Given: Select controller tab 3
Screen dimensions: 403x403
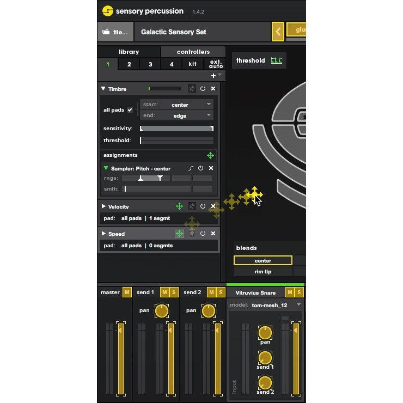Looking at the screenshot, I should (x=150, y=64).
